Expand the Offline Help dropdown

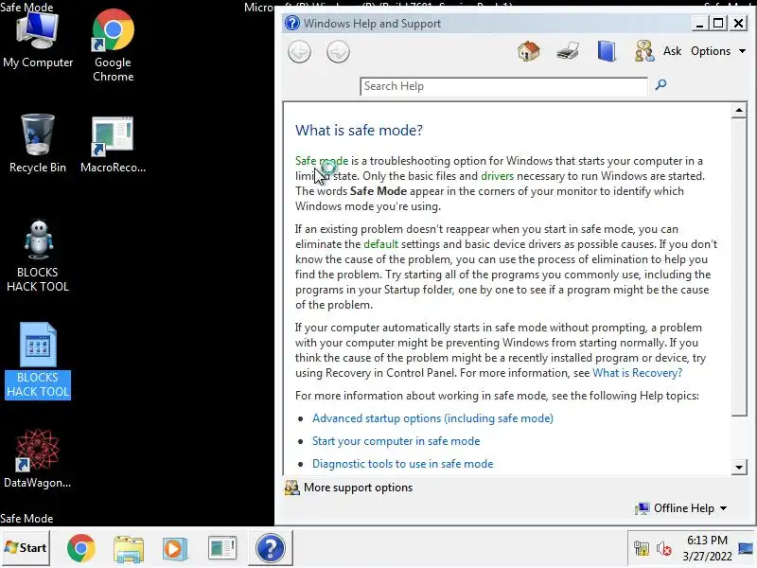681,508
